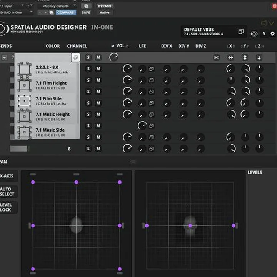Screen dimensions: 277x277
Task: Click the panel handle icon right of PAN
Action: 133,162
